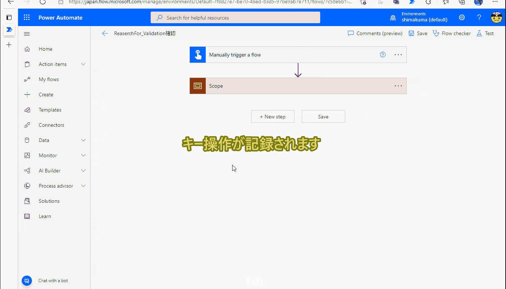Open the app launcher waffle menu

pos(27,17)
